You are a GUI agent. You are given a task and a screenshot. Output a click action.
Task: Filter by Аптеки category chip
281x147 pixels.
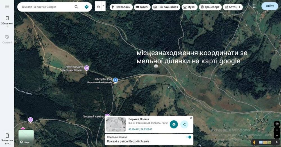tap(230, 7)
